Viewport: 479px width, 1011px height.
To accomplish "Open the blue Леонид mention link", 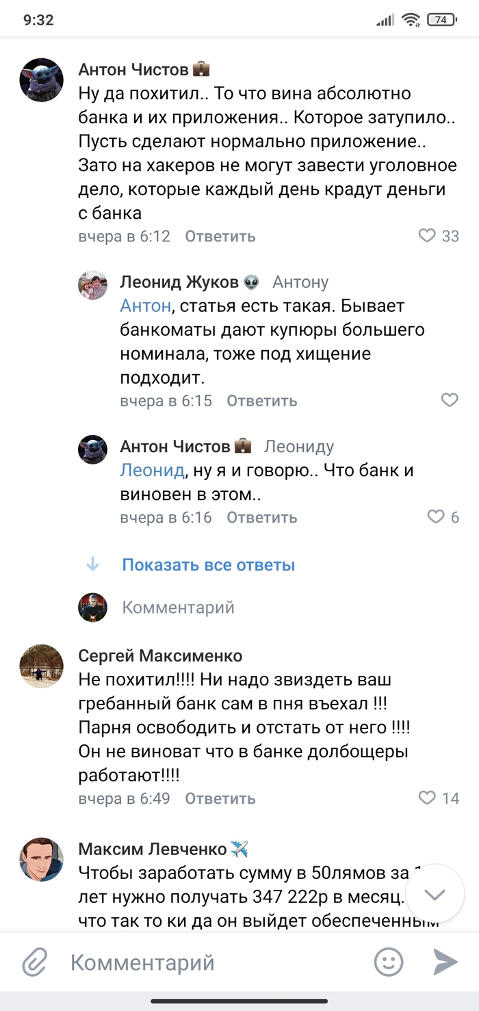I will click(x=152, y=471).
